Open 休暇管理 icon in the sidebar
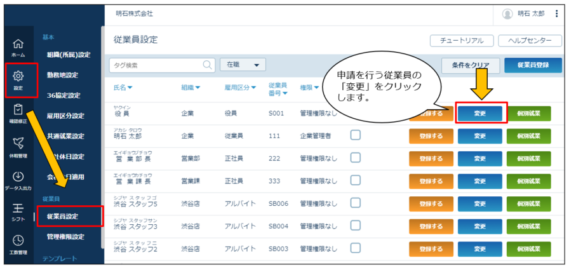 (18, 143)
